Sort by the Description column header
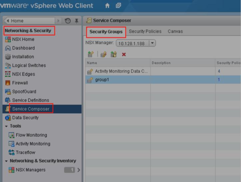241x182 pixels. click(183, 63)
